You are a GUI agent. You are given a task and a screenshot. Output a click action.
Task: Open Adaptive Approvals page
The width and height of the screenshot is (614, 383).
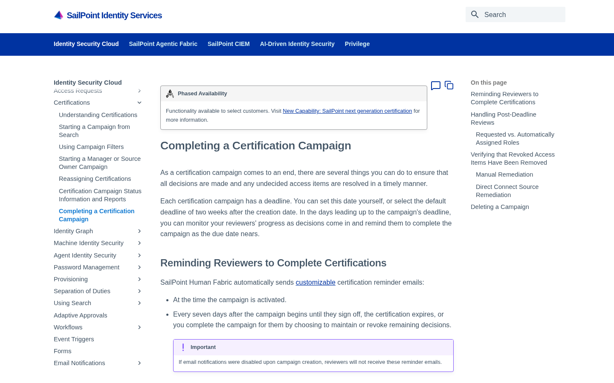coord(81,315)
